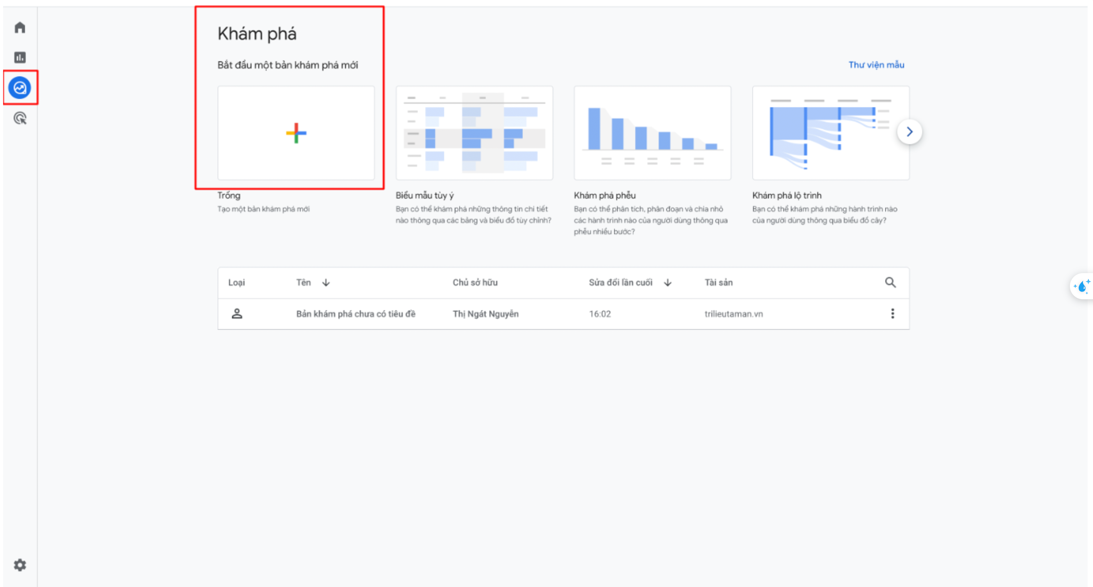Click the Sửa đổi lần cuối header
This screenshot has height=587, width=1093.
[620, 282]
